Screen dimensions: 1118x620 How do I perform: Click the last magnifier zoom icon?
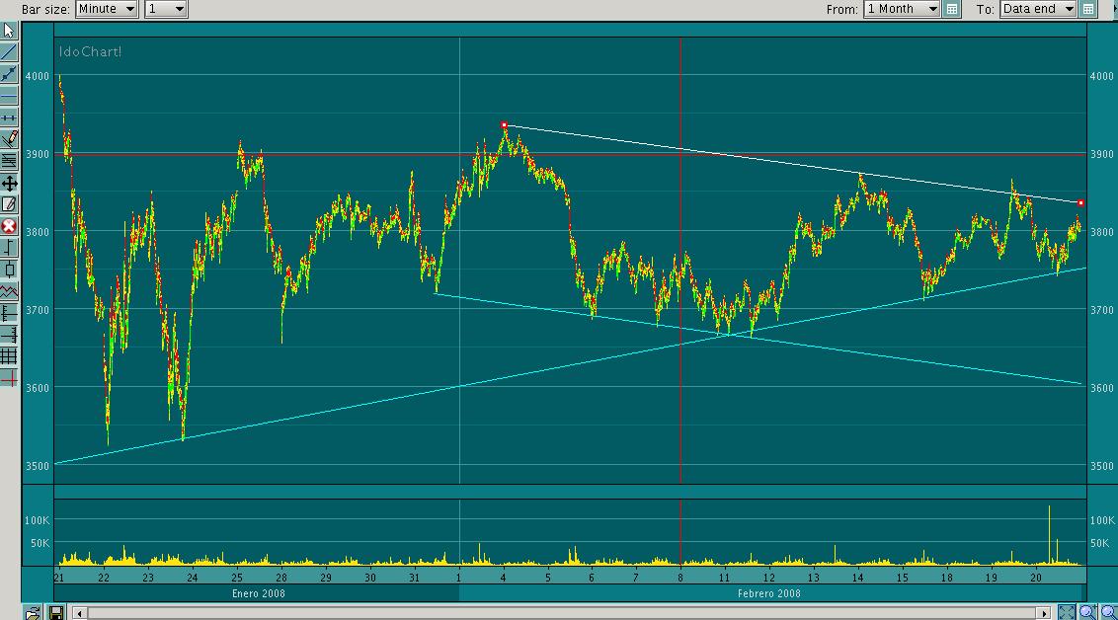point(1108,612)
